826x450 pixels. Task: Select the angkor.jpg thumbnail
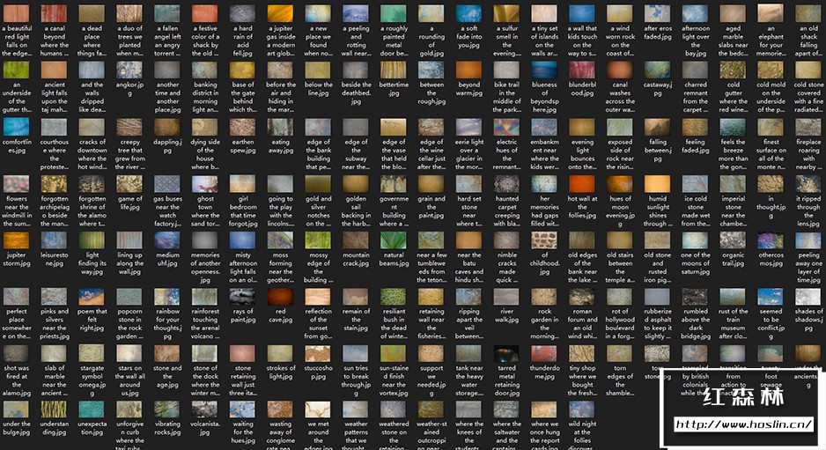click(129, 70)
